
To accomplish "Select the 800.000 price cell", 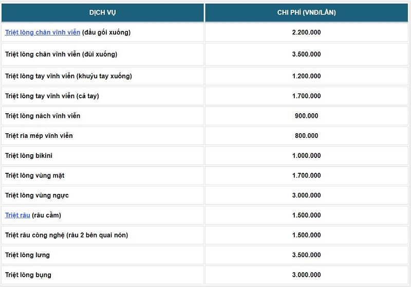I will point(306,136).
